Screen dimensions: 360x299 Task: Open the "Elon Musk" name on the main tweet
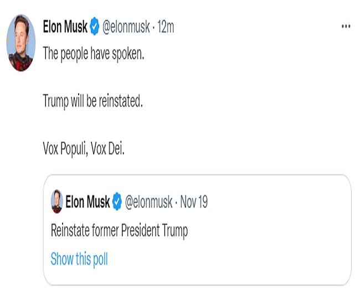pos(65,27)
